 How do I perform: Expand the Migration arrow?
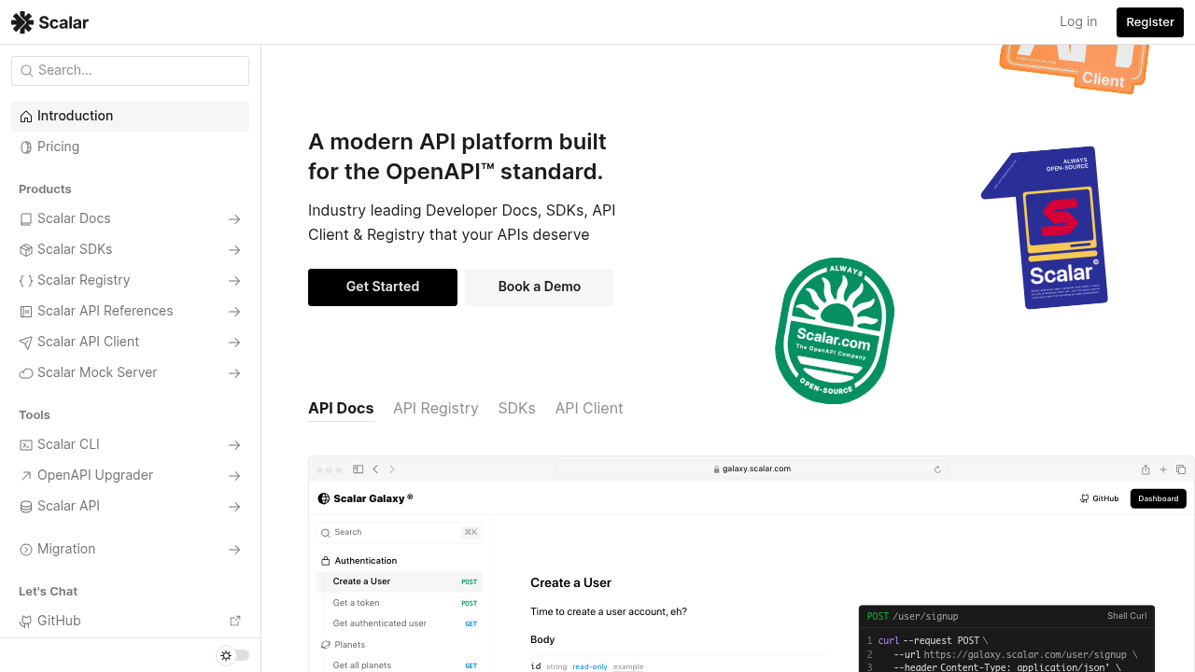[234, 550]
